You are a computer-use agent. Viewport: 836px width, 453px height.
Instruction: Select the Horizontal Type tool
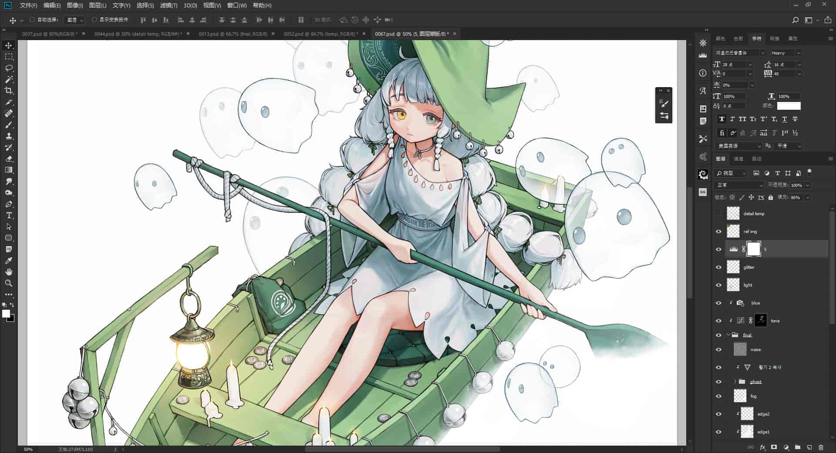(x=9, y=215)
